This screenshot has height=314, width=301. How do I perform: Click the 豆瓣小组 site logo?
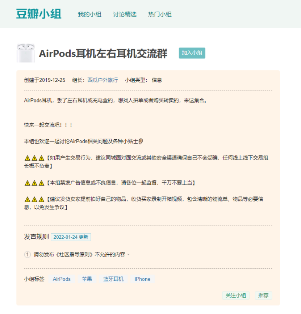(x=39, y=14)
